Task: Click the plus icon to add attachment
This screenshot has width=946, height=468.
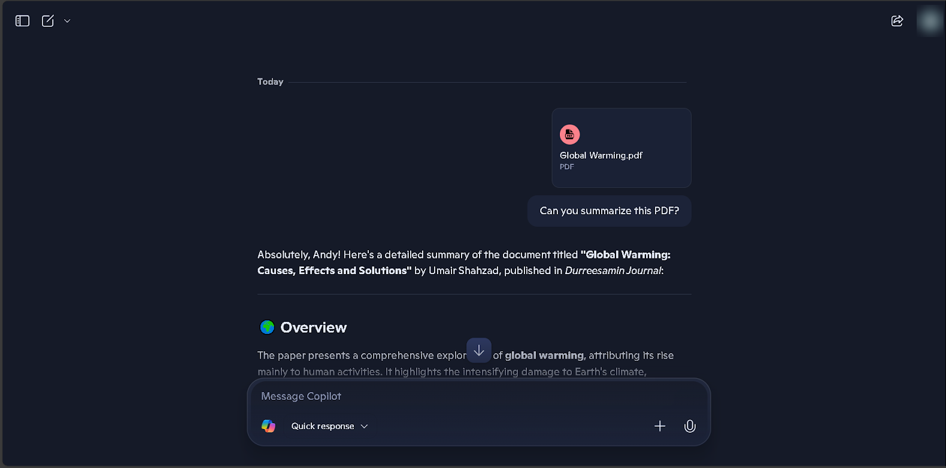Action: [x=660, y=426]
